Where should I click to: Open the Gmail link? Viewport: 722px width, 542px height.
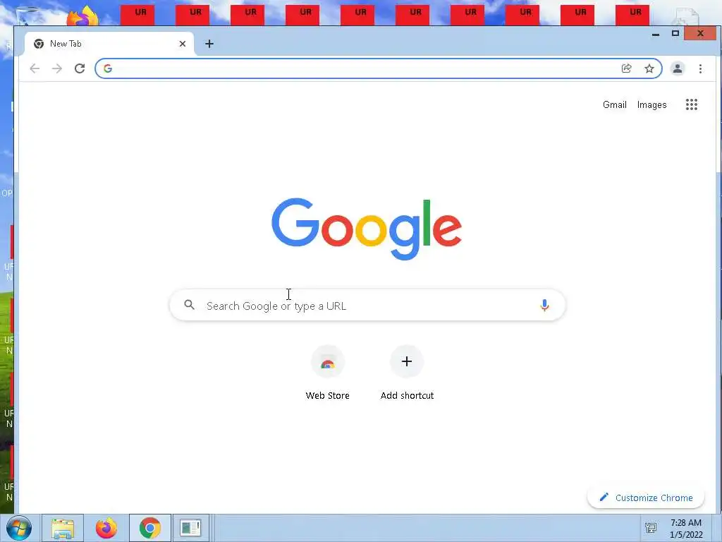click(614, 104)
